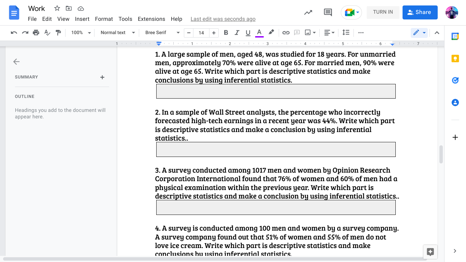Open the Insert menu
Screen dimensions: 466x262
click(82, 19)
